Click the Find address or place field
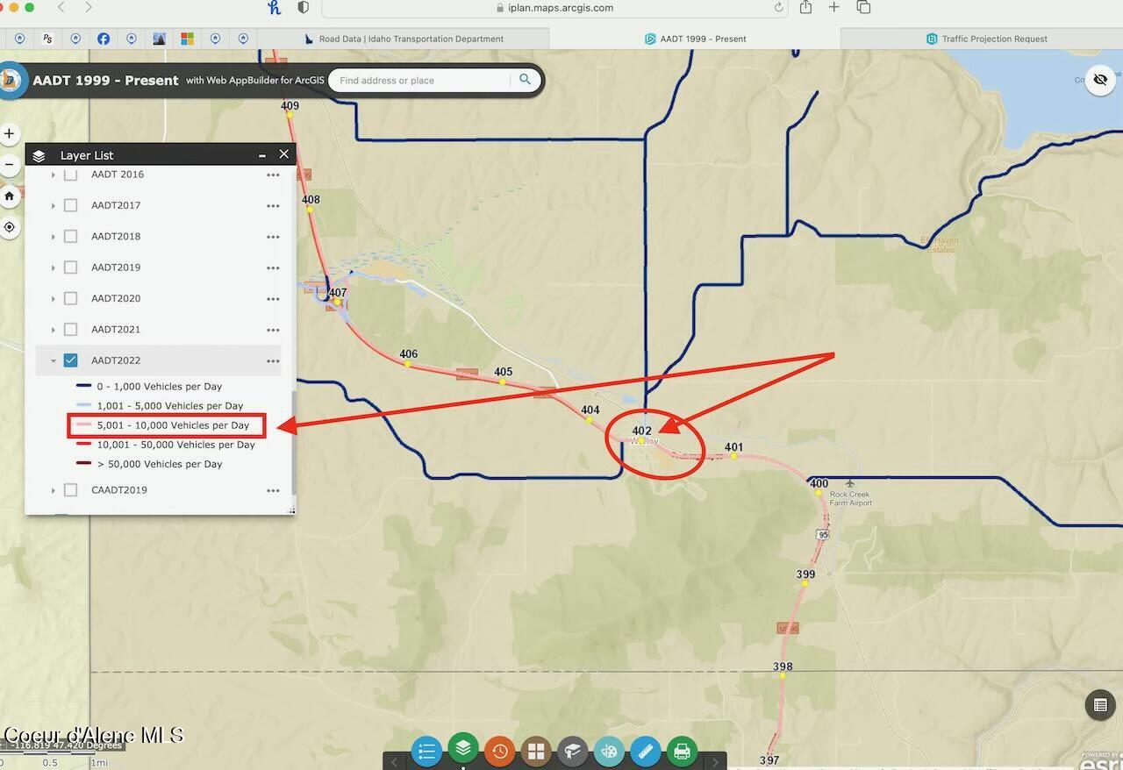This screenshot has height=770, width=1123. 419,81
